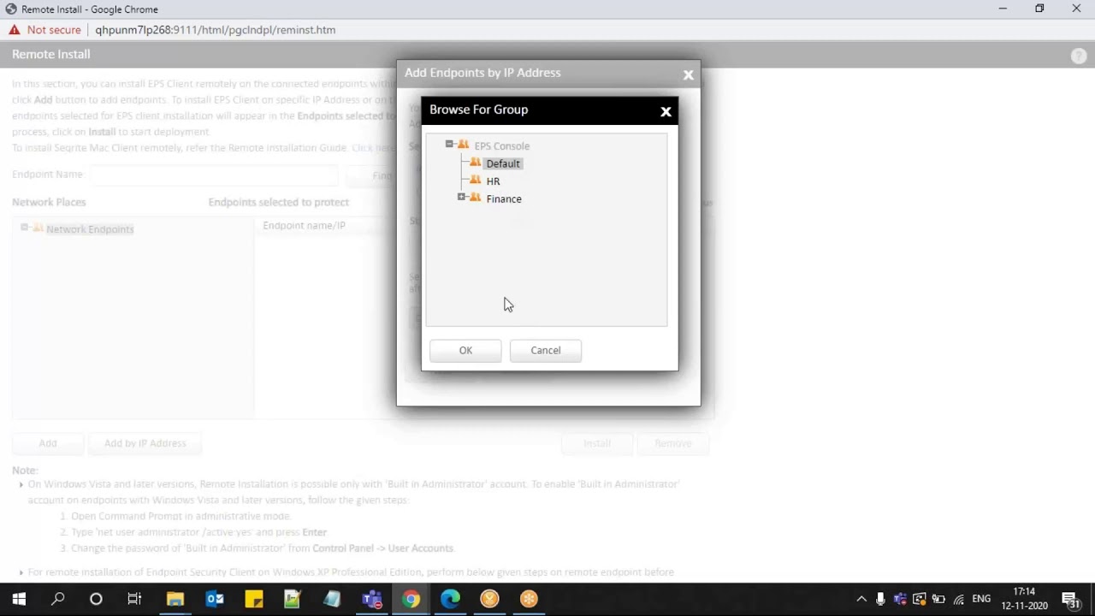Close the Add Endpoints by IP Address dialog
Image resolution: width=1095 pixels, height=616 pixels.
tap(688, 74)
